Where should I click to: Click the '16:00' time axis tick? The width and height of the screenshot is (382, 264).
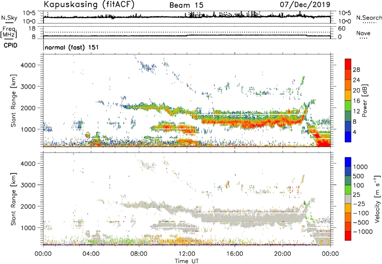click(234, 254)
